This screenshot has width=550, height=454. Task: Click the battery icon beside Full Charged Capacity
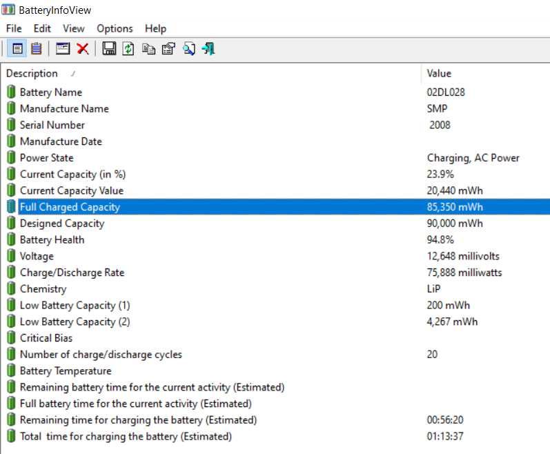click(11, 206)
